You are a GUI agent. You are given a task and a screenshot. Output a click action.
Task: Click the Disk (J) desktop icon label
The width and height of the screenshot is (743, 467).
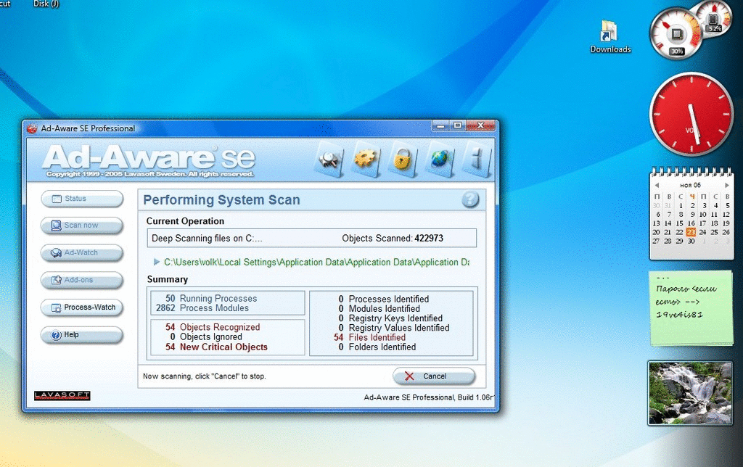tap(46, 4)
